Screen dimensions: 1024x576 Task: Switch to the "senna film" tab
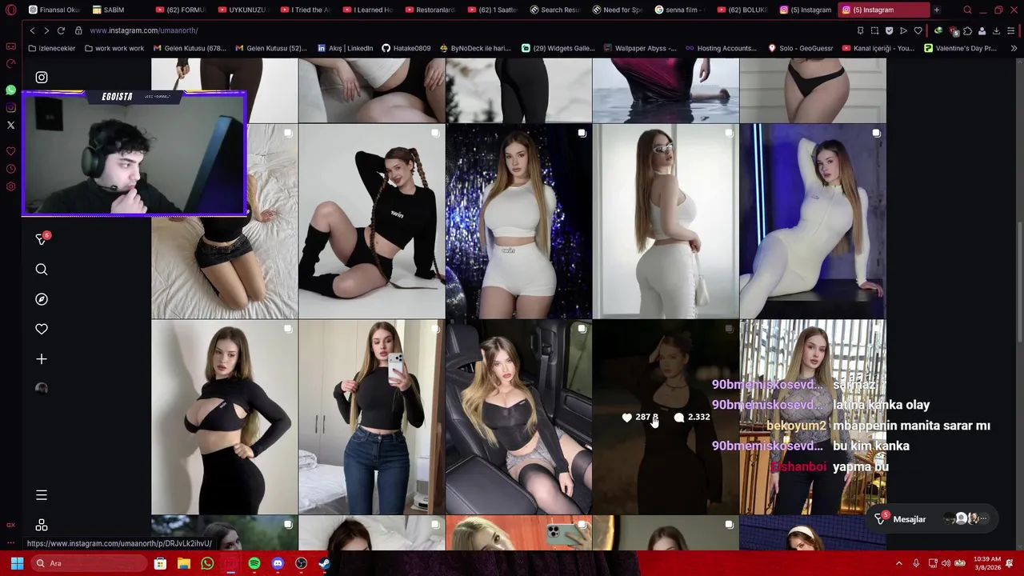(x=680, y=10)
